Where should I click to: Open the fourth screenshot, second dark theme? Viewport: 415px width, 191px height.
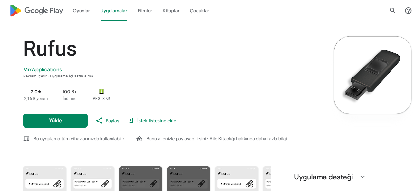tap(188, 178)
